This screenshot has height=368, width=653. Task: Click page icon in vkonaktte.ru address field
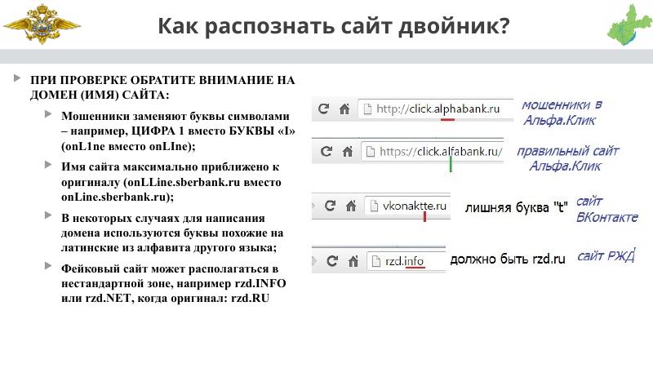coord(374,206)
